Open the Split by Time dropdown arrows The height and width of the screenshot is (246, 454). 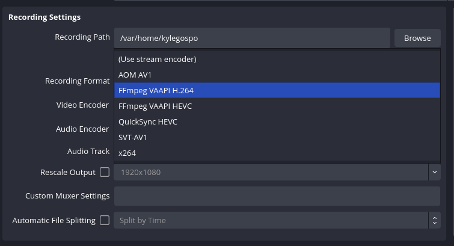coord(434,220)
